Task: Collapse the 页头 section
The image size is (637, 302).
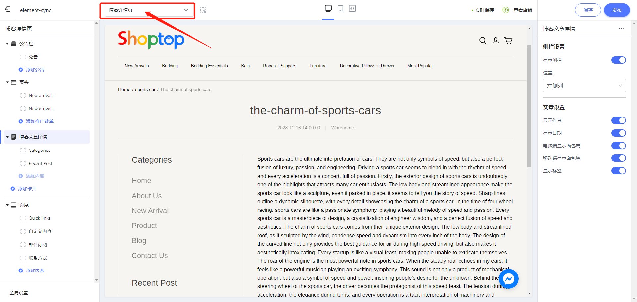Action: (7, 82)
